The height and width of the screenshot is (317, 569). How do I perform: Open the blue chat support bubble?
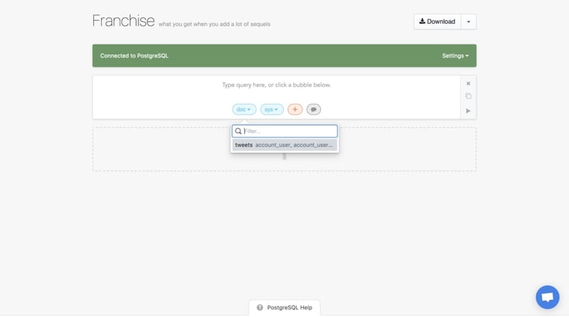(x=548, y=297)
